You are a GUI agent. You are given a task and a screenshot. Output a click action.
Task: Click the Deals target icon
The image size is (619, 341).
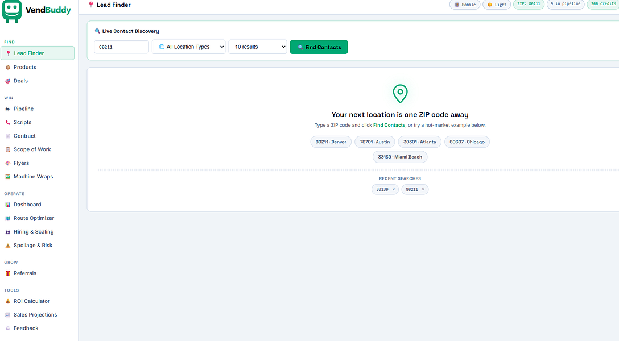click(x=8, y=81)
